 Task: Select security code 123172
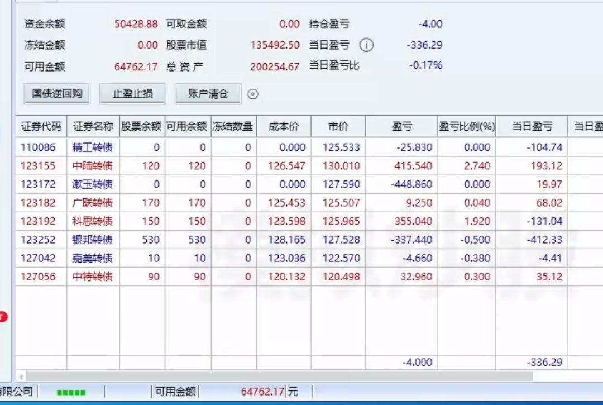[38, 184]
